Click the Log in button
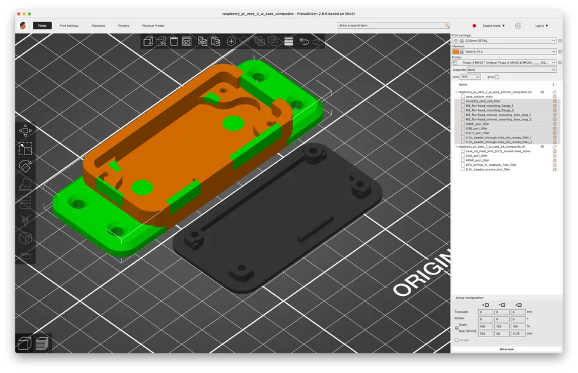Screen dimensions: 578x373 click(x=541, y=26)
